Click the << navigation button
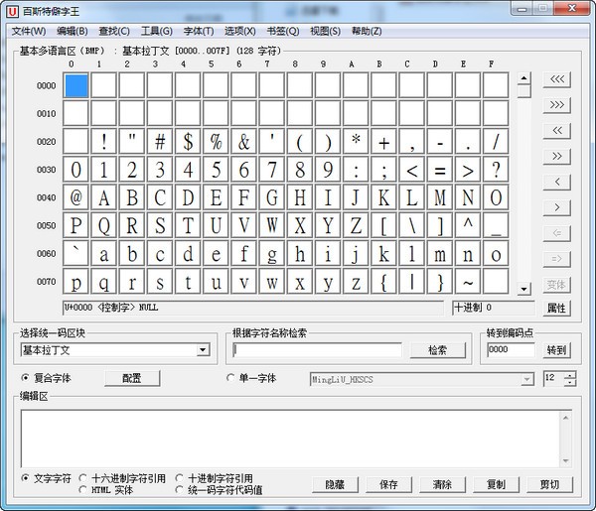596x511 pixels. 557,131
